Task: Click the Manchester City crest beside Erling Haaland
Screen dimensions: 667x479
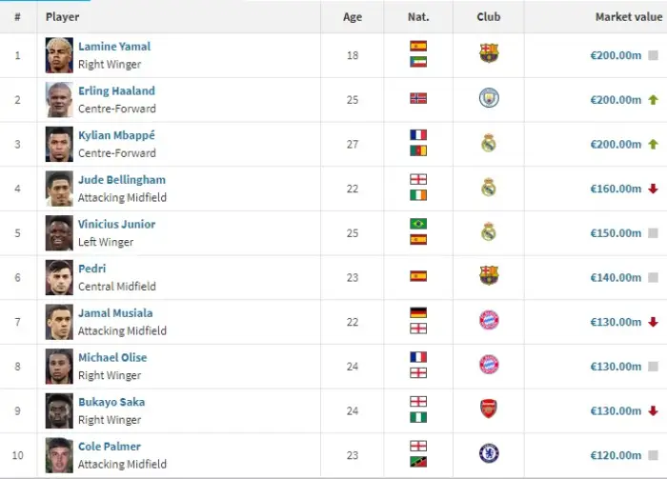Action: [489, 98]
